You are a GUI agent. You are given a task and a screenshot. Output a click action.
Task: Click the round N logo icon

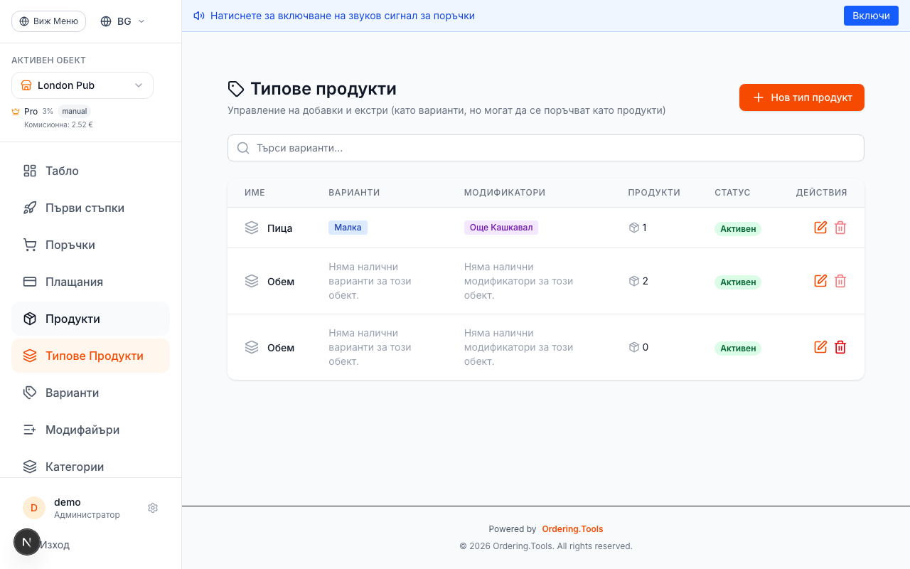(27, 543)
